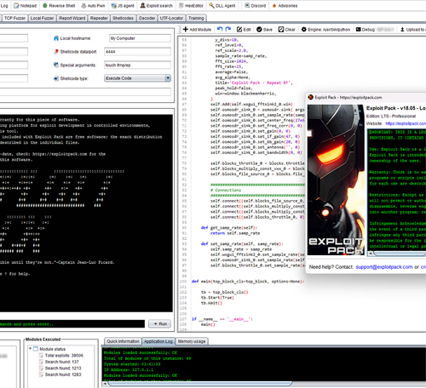
Task: Open the DLL Agent tool
Action: 222,6
